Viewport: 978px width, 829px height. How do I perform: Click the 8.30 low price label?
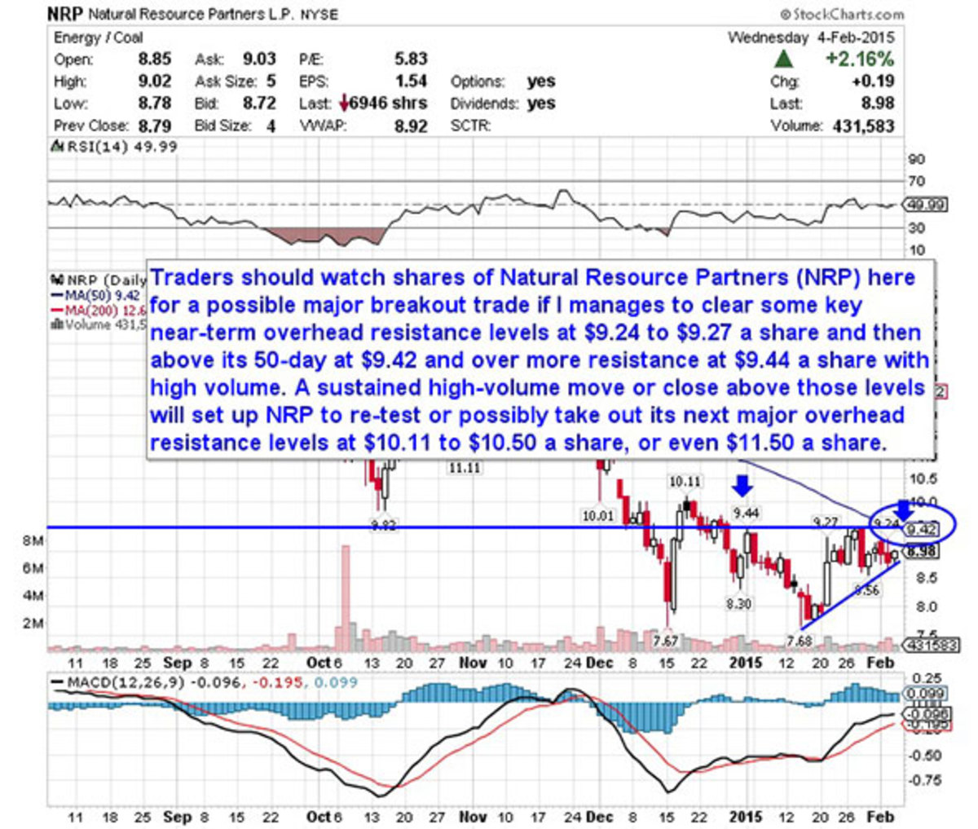coord(738,604)
